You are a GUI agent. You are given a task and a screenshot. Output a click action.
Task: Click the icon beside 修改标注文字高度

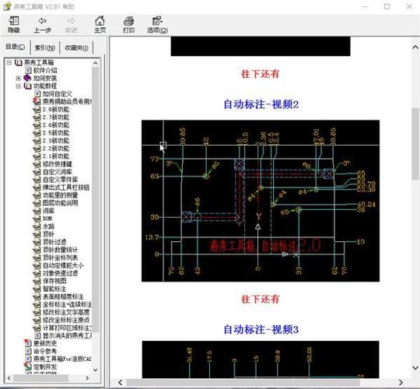tap(37, 312)
